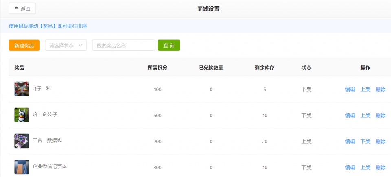391x177 pixels.
Task: Select the 企业微信记事本 prize name
Action: [x=50, y=167]
